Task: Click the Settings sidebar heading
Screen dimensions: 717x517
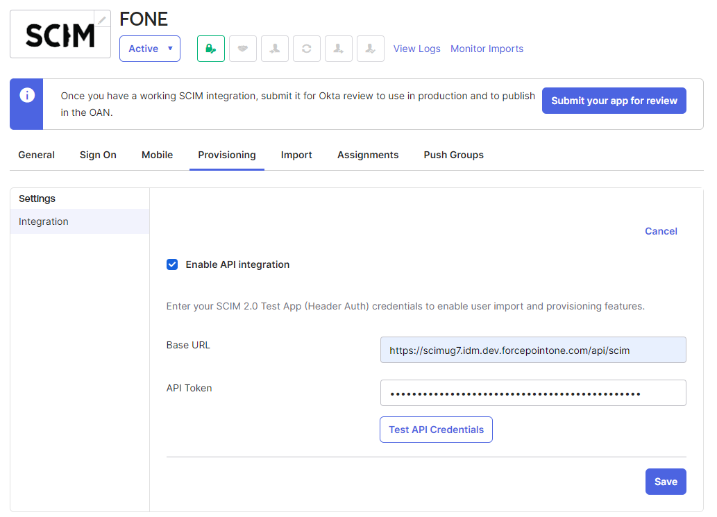Action: point(37,198)
